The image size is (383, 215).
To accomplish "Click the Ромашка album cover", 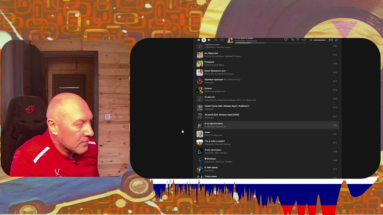I will coord(200,63).
